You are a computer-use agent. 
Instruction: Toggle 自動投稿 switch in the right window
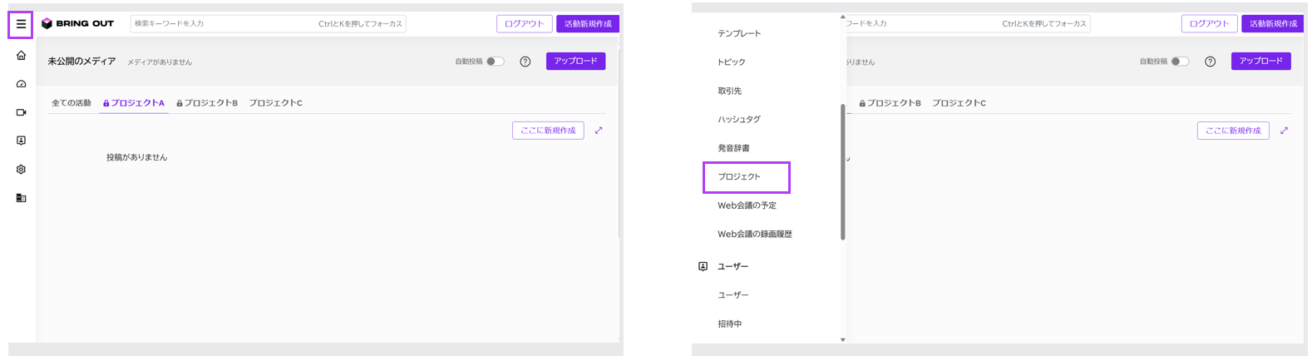point(1180,62)
